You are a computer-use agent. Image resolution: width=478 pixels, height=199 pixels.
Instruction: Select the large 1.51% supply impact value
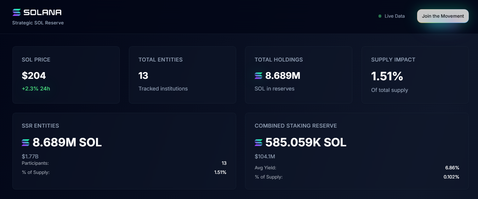pyautogui.click(x=387, y=76)
